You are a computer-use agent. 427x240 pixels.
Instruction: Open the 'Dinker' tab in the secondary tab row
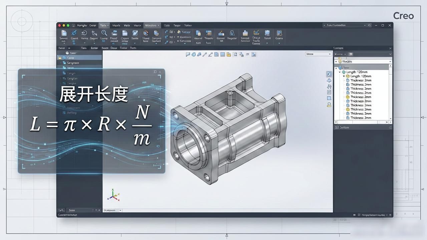[x=123, y=48]
